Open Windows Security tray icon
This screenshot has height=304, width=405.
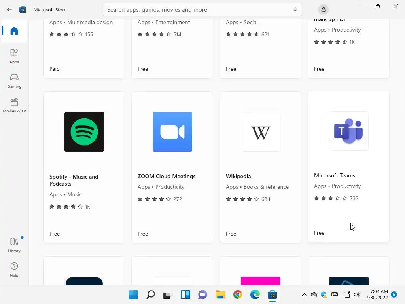[324, 294]
